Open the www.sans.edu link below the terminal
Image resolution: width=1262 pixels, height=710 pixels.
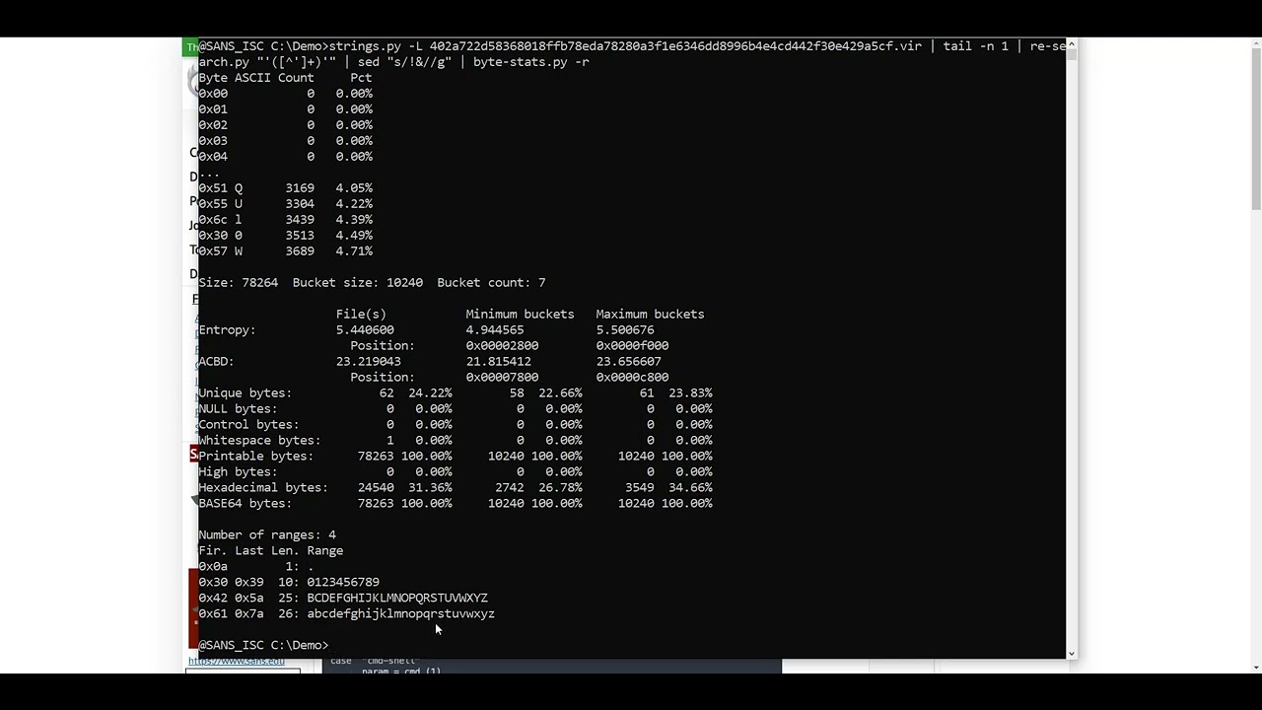tap(237, 661)
